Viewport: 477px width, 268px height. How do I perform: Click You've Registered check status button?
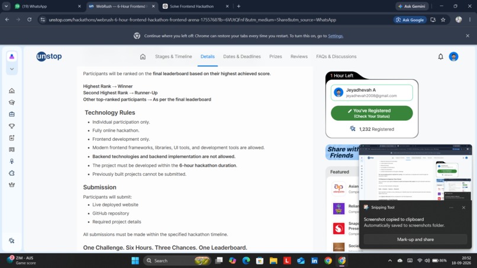(x=372, y=113)
